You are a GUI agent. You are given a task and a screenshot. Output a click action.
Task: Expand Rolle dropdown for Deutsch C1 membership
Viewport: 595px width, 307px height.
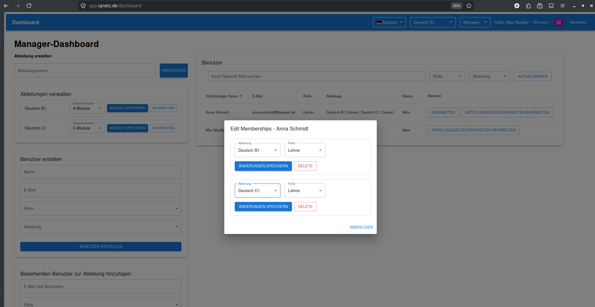[305, 191]
